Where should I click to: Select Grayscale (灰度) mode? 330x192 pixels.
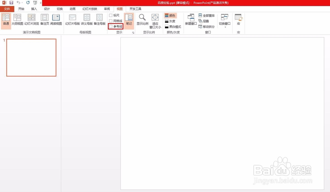[x=170, y=21]
